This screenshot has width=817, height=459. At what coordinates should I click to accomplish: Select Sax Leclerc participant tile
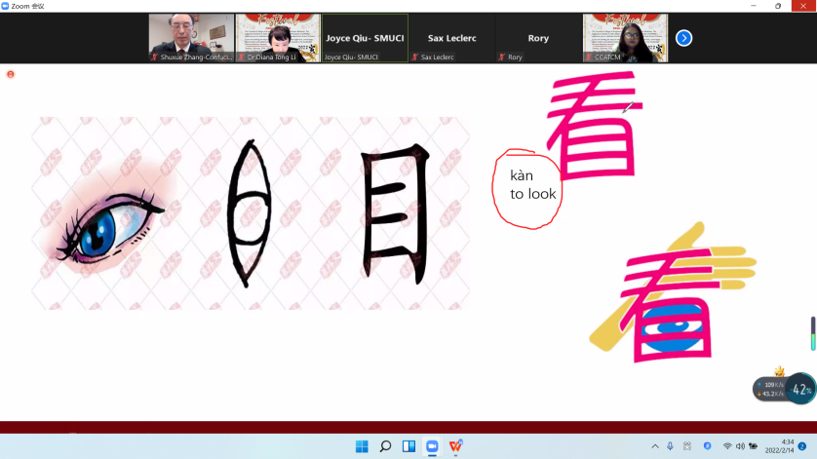click(x=451, y=38)
